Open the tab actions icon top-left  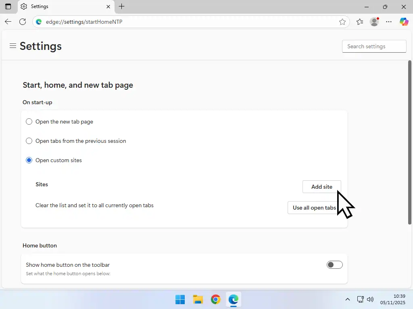coord(8,6)
